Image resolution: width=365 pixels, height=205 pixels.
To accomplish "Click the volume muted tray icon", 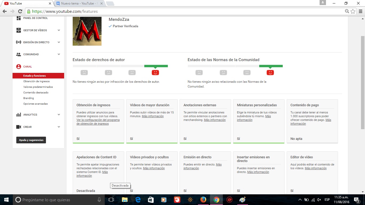I will click(x=319, y=200).
